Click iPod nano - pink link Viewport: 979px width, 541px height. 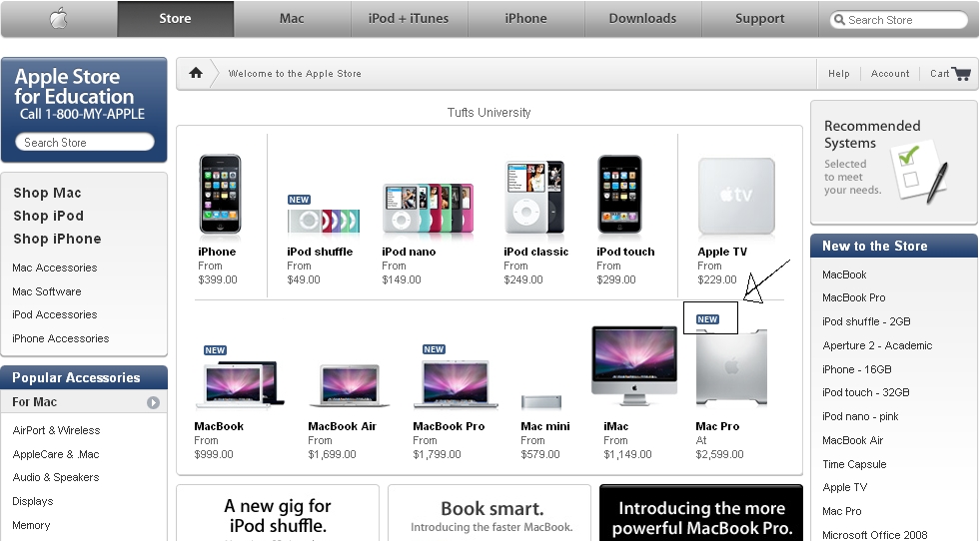pyautogui.click(x=860, y=416)
